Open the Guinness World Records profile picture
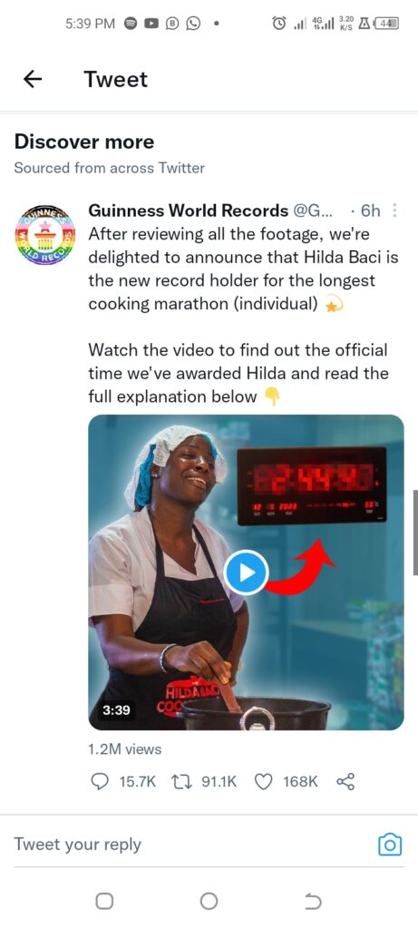This screenshot has width=418, height=929. pyautogui.click(x=44, y=234)
